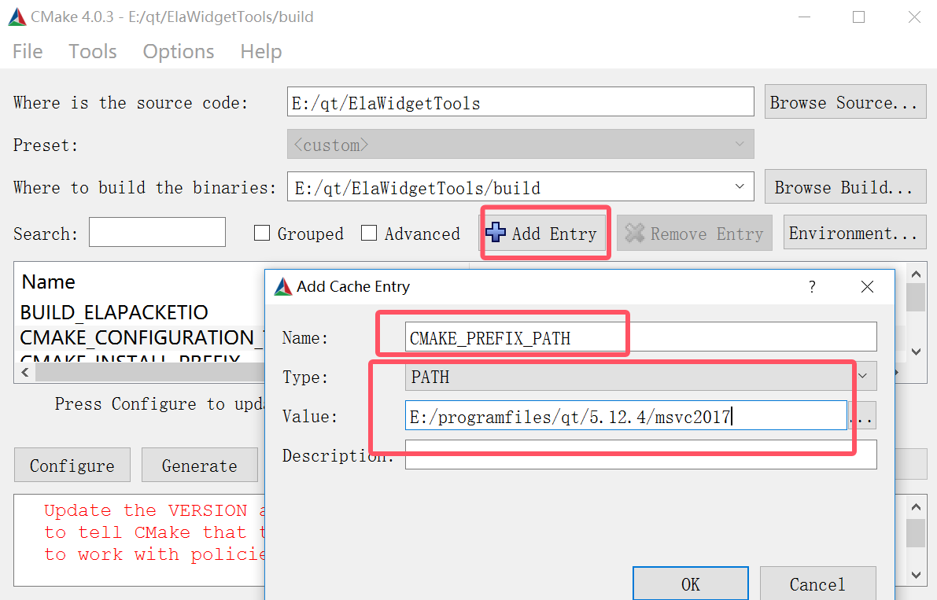The width and height of the screenshot is (937, 600).
Task: Click the Environment button
Action: coord(854,232)
